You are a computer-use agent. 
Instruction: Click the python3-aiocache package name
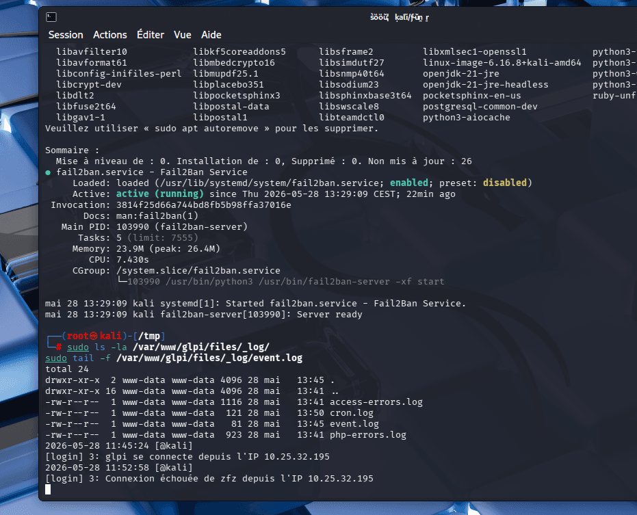pyautogui.click(x=467, y=118)
